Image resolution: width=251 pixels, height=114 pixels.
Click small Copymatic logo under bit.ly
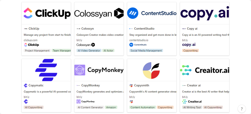coord(26,102)
